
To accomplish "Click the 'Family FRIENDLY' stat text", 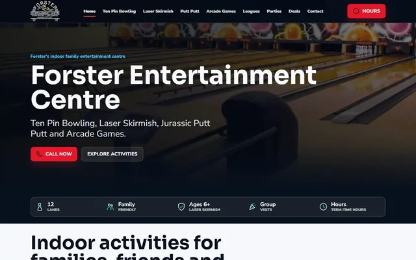I will point(127,207).
